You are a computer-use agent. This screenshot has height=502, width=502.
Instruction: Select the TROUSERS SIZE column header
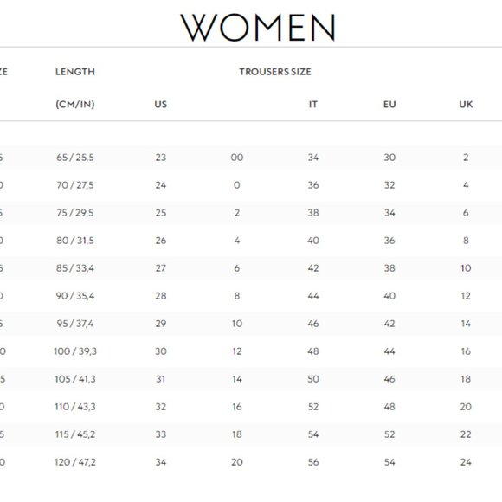click(x=275, y=72)
